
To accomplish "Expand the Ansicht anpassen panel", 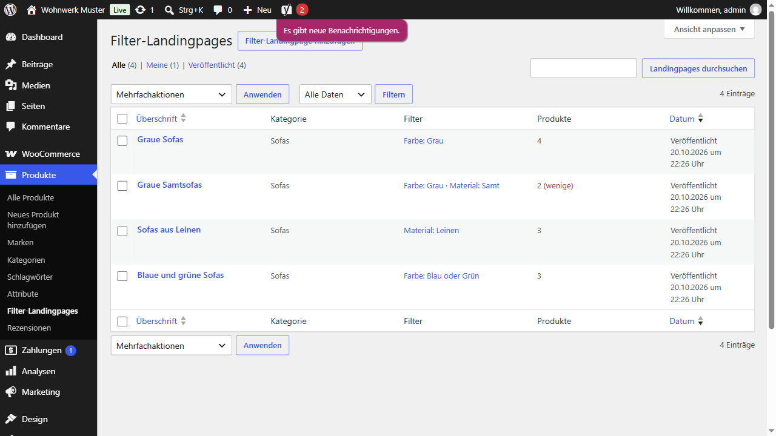I will click(709, 29).
